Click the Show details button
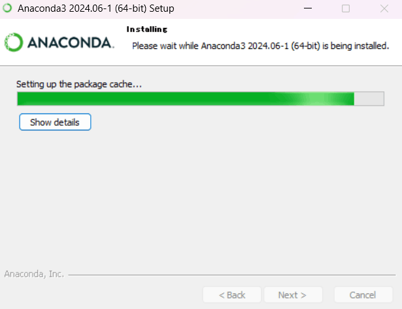 pyautogui.click(x=55, y=122)
